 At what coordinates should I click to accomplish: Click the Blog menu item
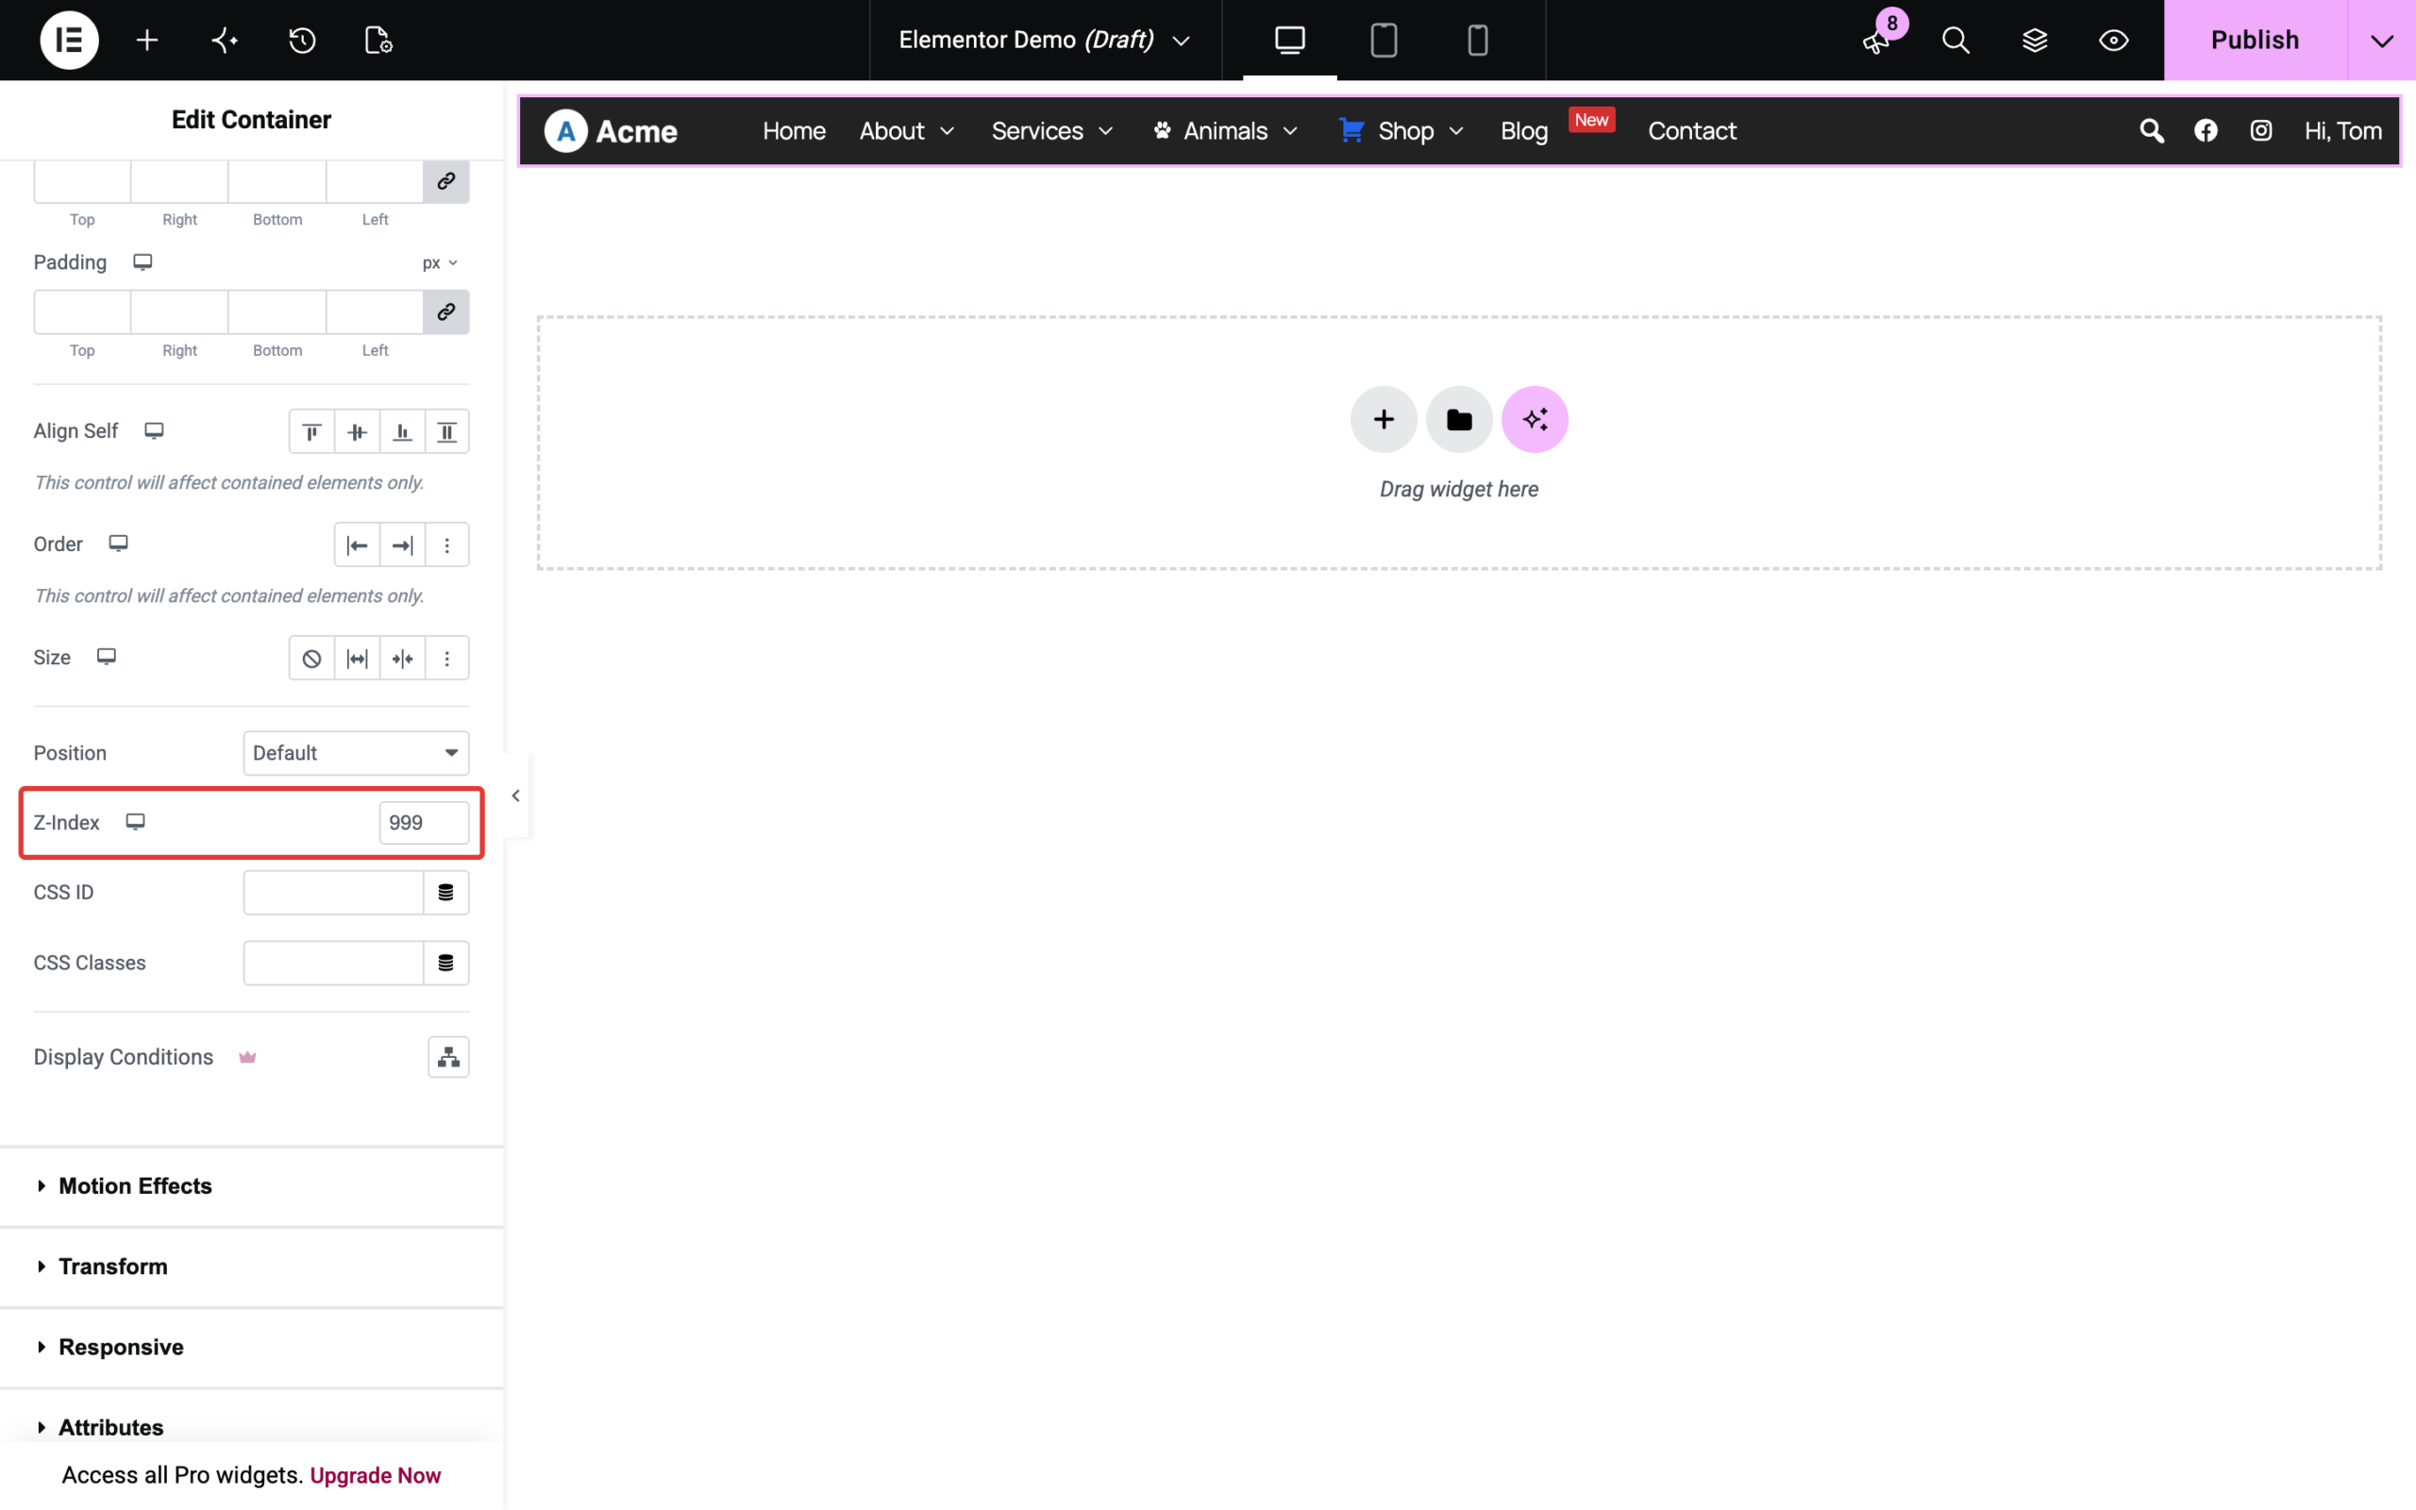tap(1523, 131)
